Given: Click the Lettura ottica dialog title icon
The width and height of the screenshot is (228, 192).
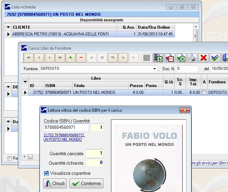Looking at the screenshot, I should point(44,110).
